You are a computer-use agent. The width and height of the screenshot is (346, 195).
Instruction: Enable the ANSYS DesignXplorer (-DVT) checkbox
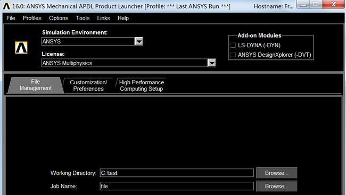[x=233, y=55]
